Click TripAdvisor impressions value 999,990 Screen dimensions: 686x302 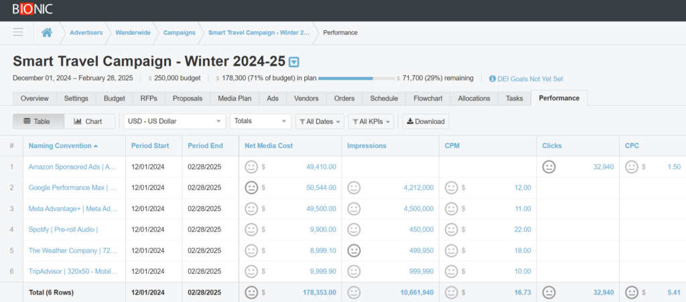click(421, 271)
